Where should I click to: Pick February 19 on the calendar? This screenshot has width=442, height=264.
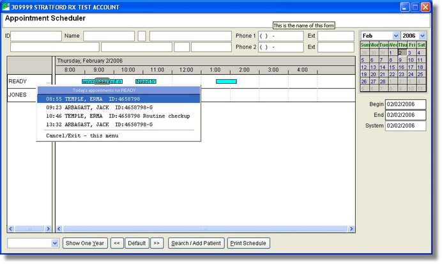click(x=364, y=74)
